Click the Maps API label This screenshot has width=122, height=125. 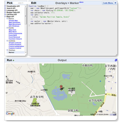point(10,16)
